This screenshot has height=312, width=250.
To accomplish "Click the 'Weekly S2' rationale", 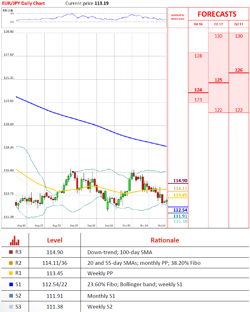I will 100,307.
